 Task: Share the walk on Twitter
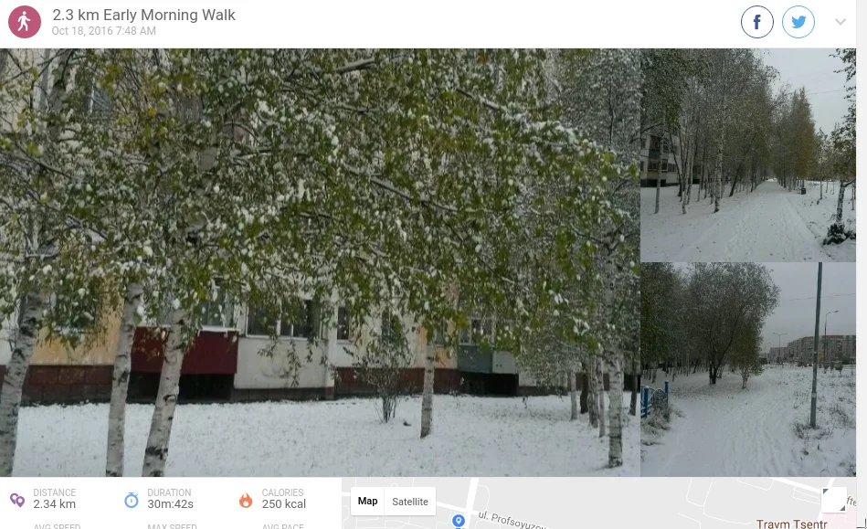tap(798, 22)
